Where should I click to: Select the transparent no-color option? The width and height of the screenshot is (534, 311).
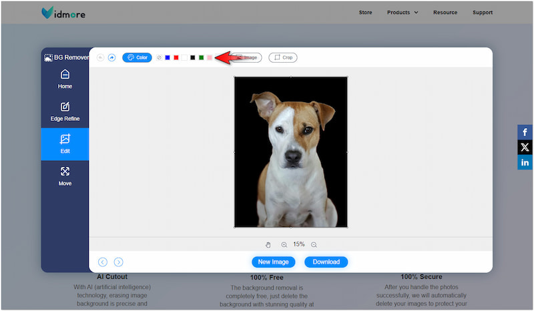tap(159, 58)
